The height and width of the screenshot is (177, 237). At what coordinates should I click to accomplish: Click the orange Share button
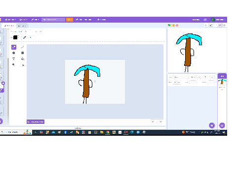pyautogui.click(x=70, y=20)
